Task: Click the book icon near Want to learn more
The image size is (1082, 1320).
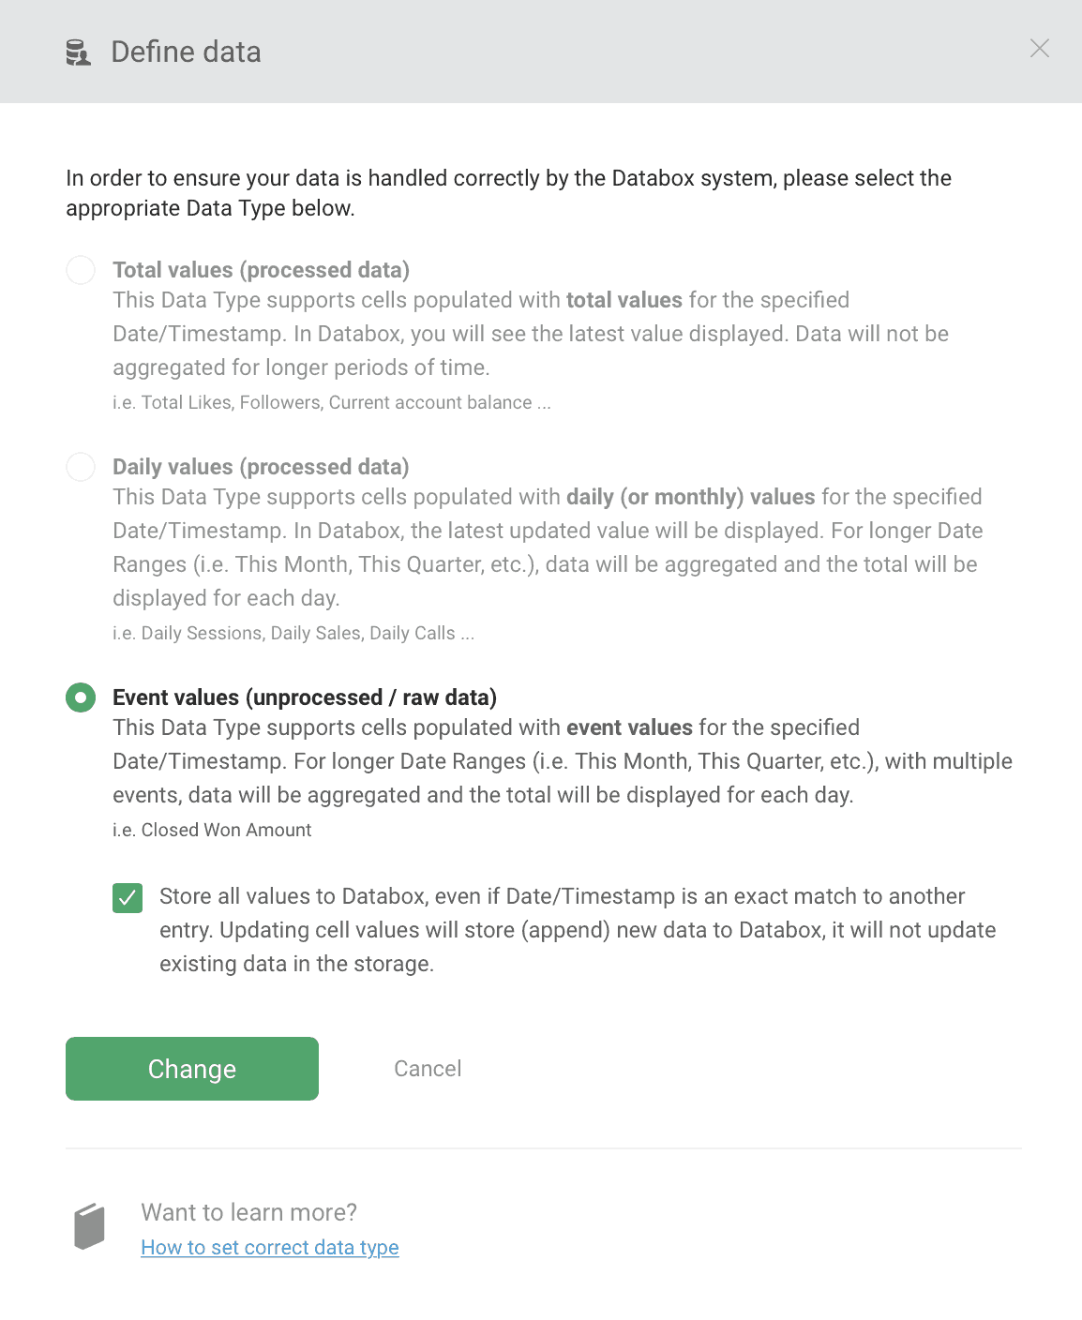Action: (x=90, y=1226)
